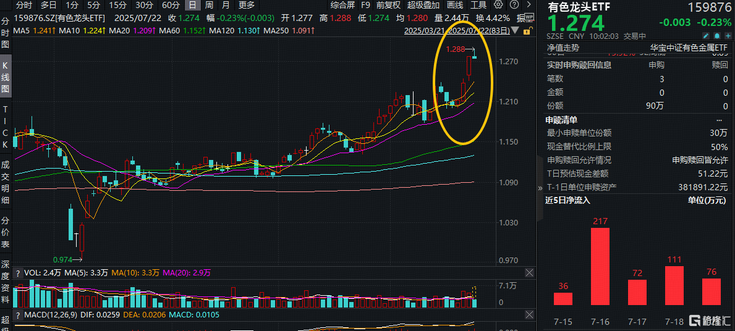
Task: Open date range dropdown triangle
Action: (515, 31)
